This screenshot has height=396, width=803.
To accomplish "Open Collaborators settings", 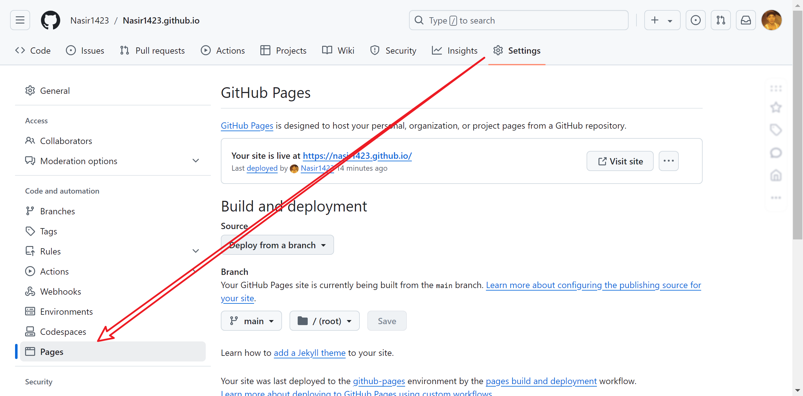I will tap(113, 141).
